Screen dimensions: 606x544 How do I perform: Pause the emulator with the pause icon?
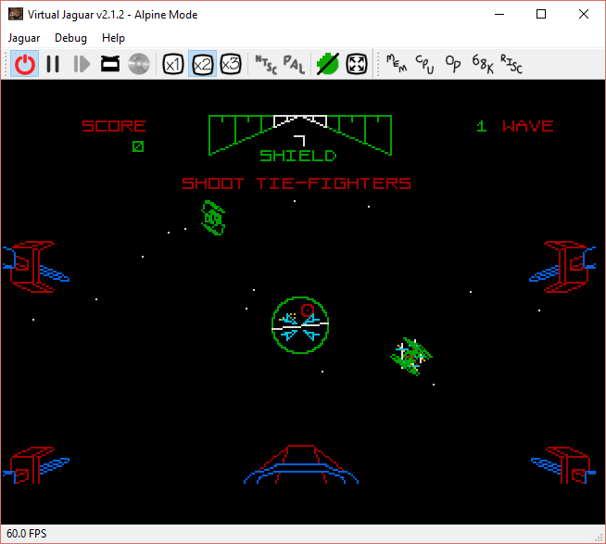53,64
